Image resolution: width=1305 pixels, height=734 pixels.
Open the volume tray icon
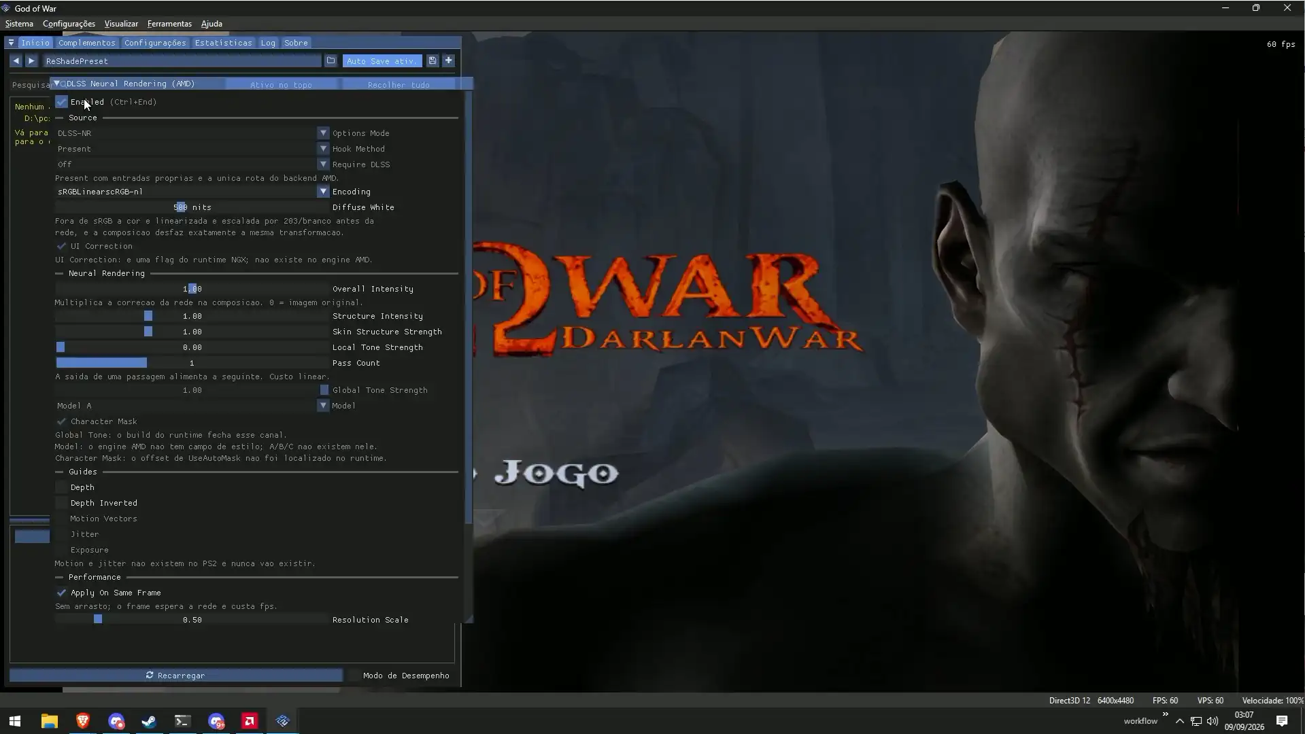click(x=1213, y=721)
